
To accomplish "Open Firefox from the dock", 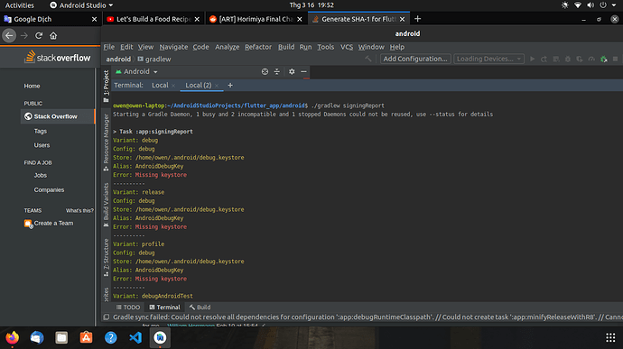I will click(13, 337).
